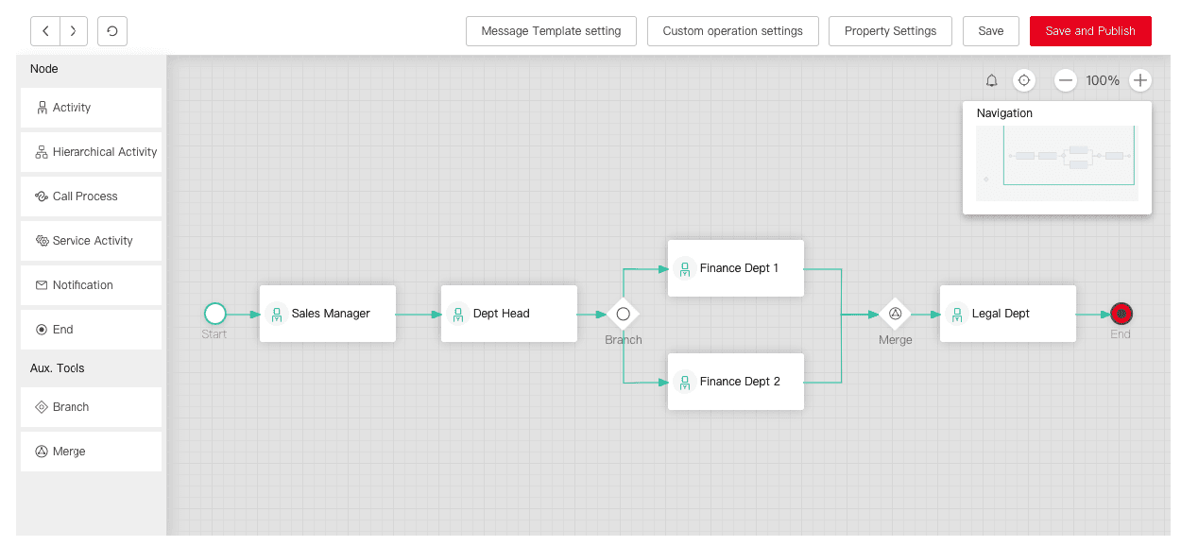
Task: Select the Activity node tool
Action: click(x=91, y=107)
